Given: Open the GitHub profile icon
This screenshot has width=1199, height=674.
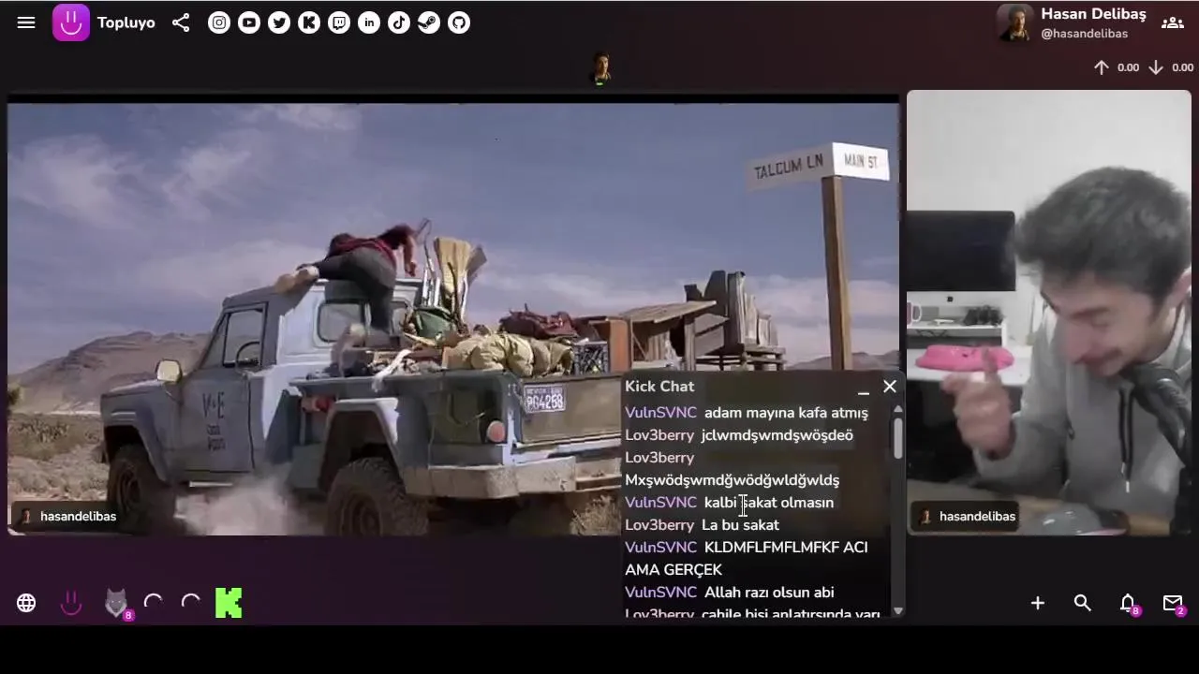Looking at the screenshot, I should point(459,22).
